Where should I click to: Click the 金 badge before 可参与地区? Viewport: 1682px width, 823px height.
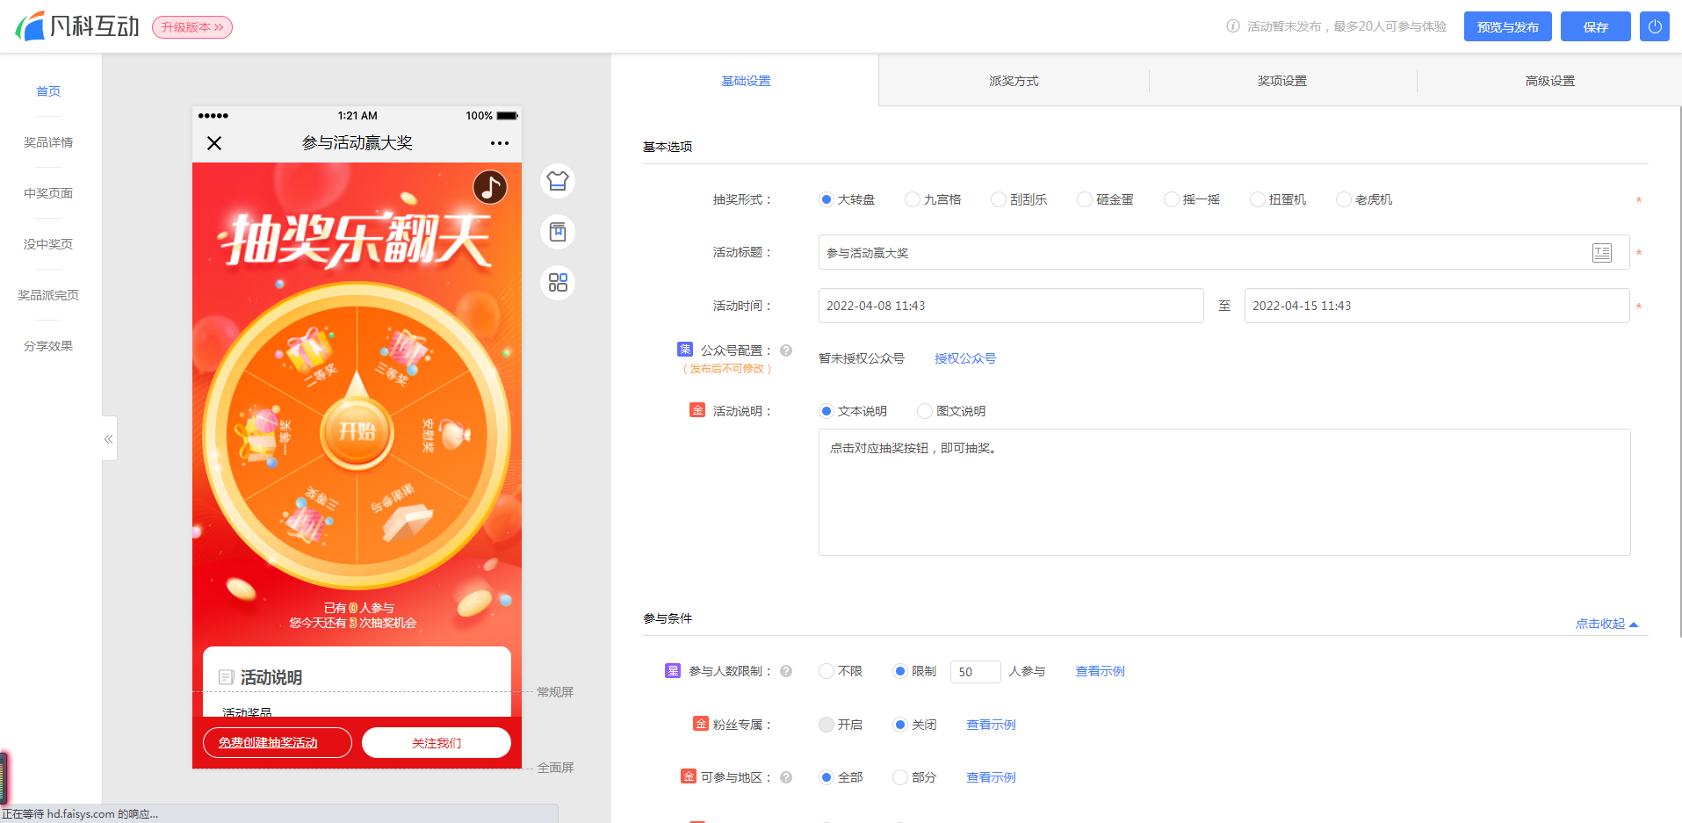tap(689, 776)
